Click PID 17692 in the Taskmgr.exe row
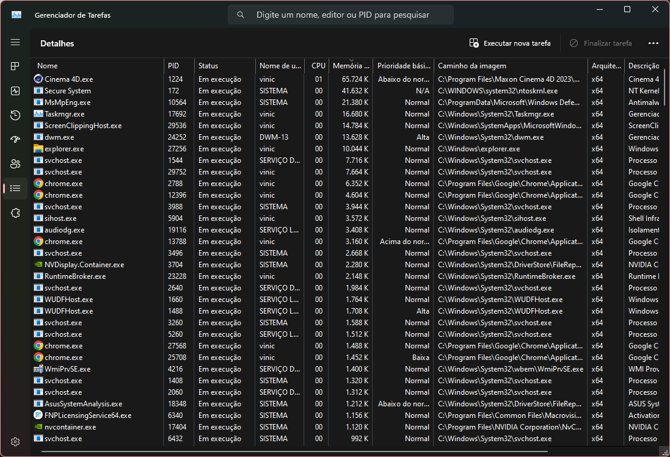670x457 pixels. tap(177, 114)
